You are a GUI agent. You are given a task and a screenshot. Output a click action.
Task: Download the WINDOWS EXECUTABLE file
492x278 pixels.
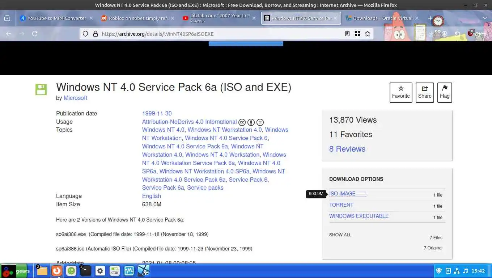[x=359, y=216]
